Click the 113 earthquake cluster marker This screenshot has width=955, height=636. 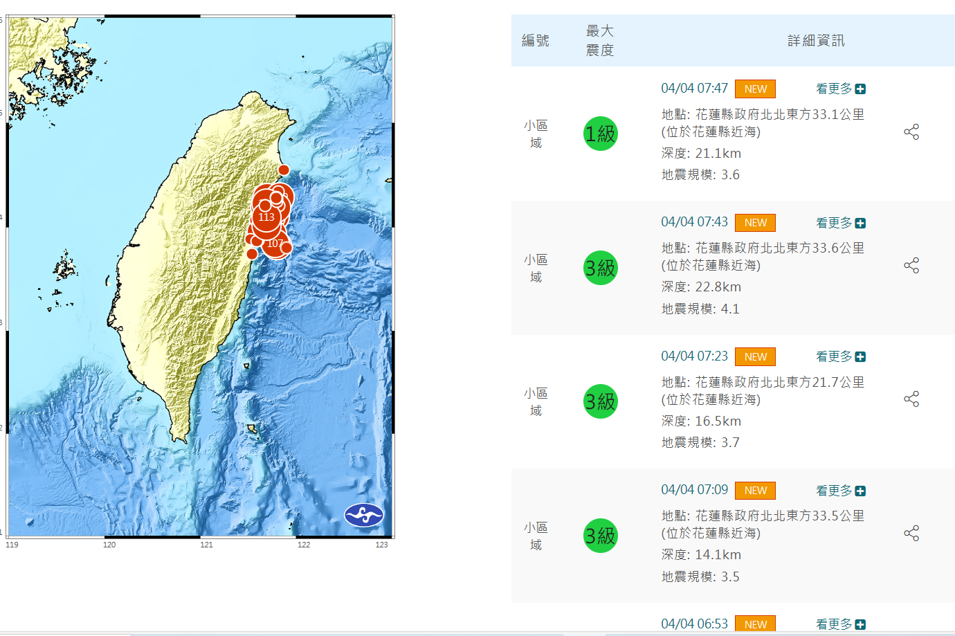(266, 217)
